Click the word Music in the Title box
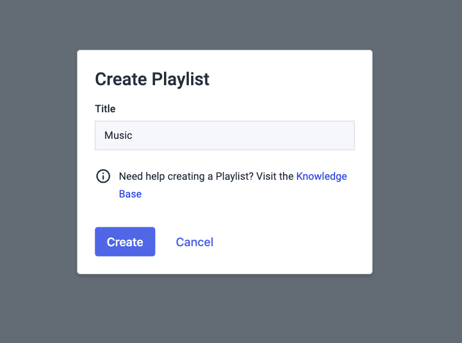Screen dimensions: 462x343 [x=119, y=136]
